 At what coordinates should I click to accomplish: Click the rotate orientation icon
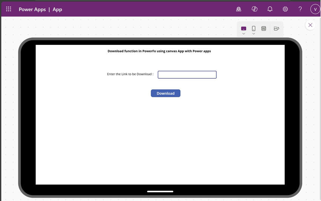click(276, 28)
